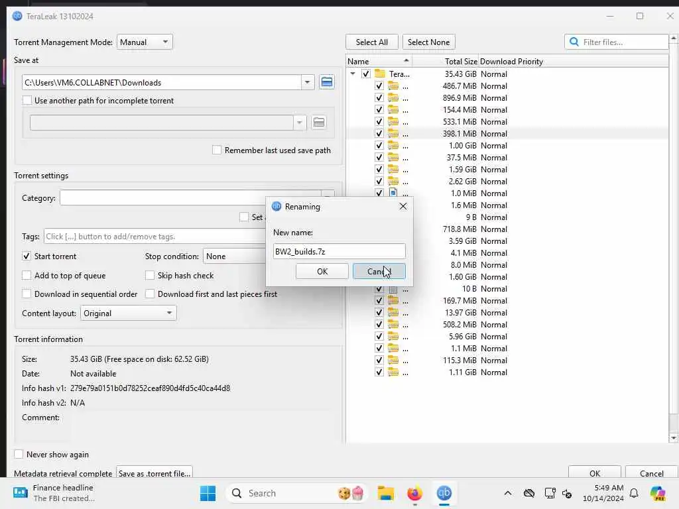The image size is (679, 509).
Task: Click the qBittorrent taskbar icon
Action: pos(444,493)
